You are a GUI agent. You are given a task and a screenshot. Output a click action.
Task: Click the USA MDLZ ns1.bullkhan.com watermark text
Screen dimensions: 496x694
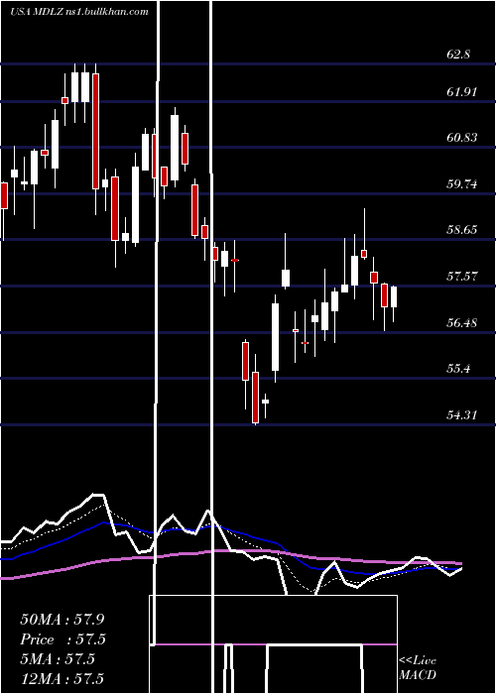tap(78, 12)
